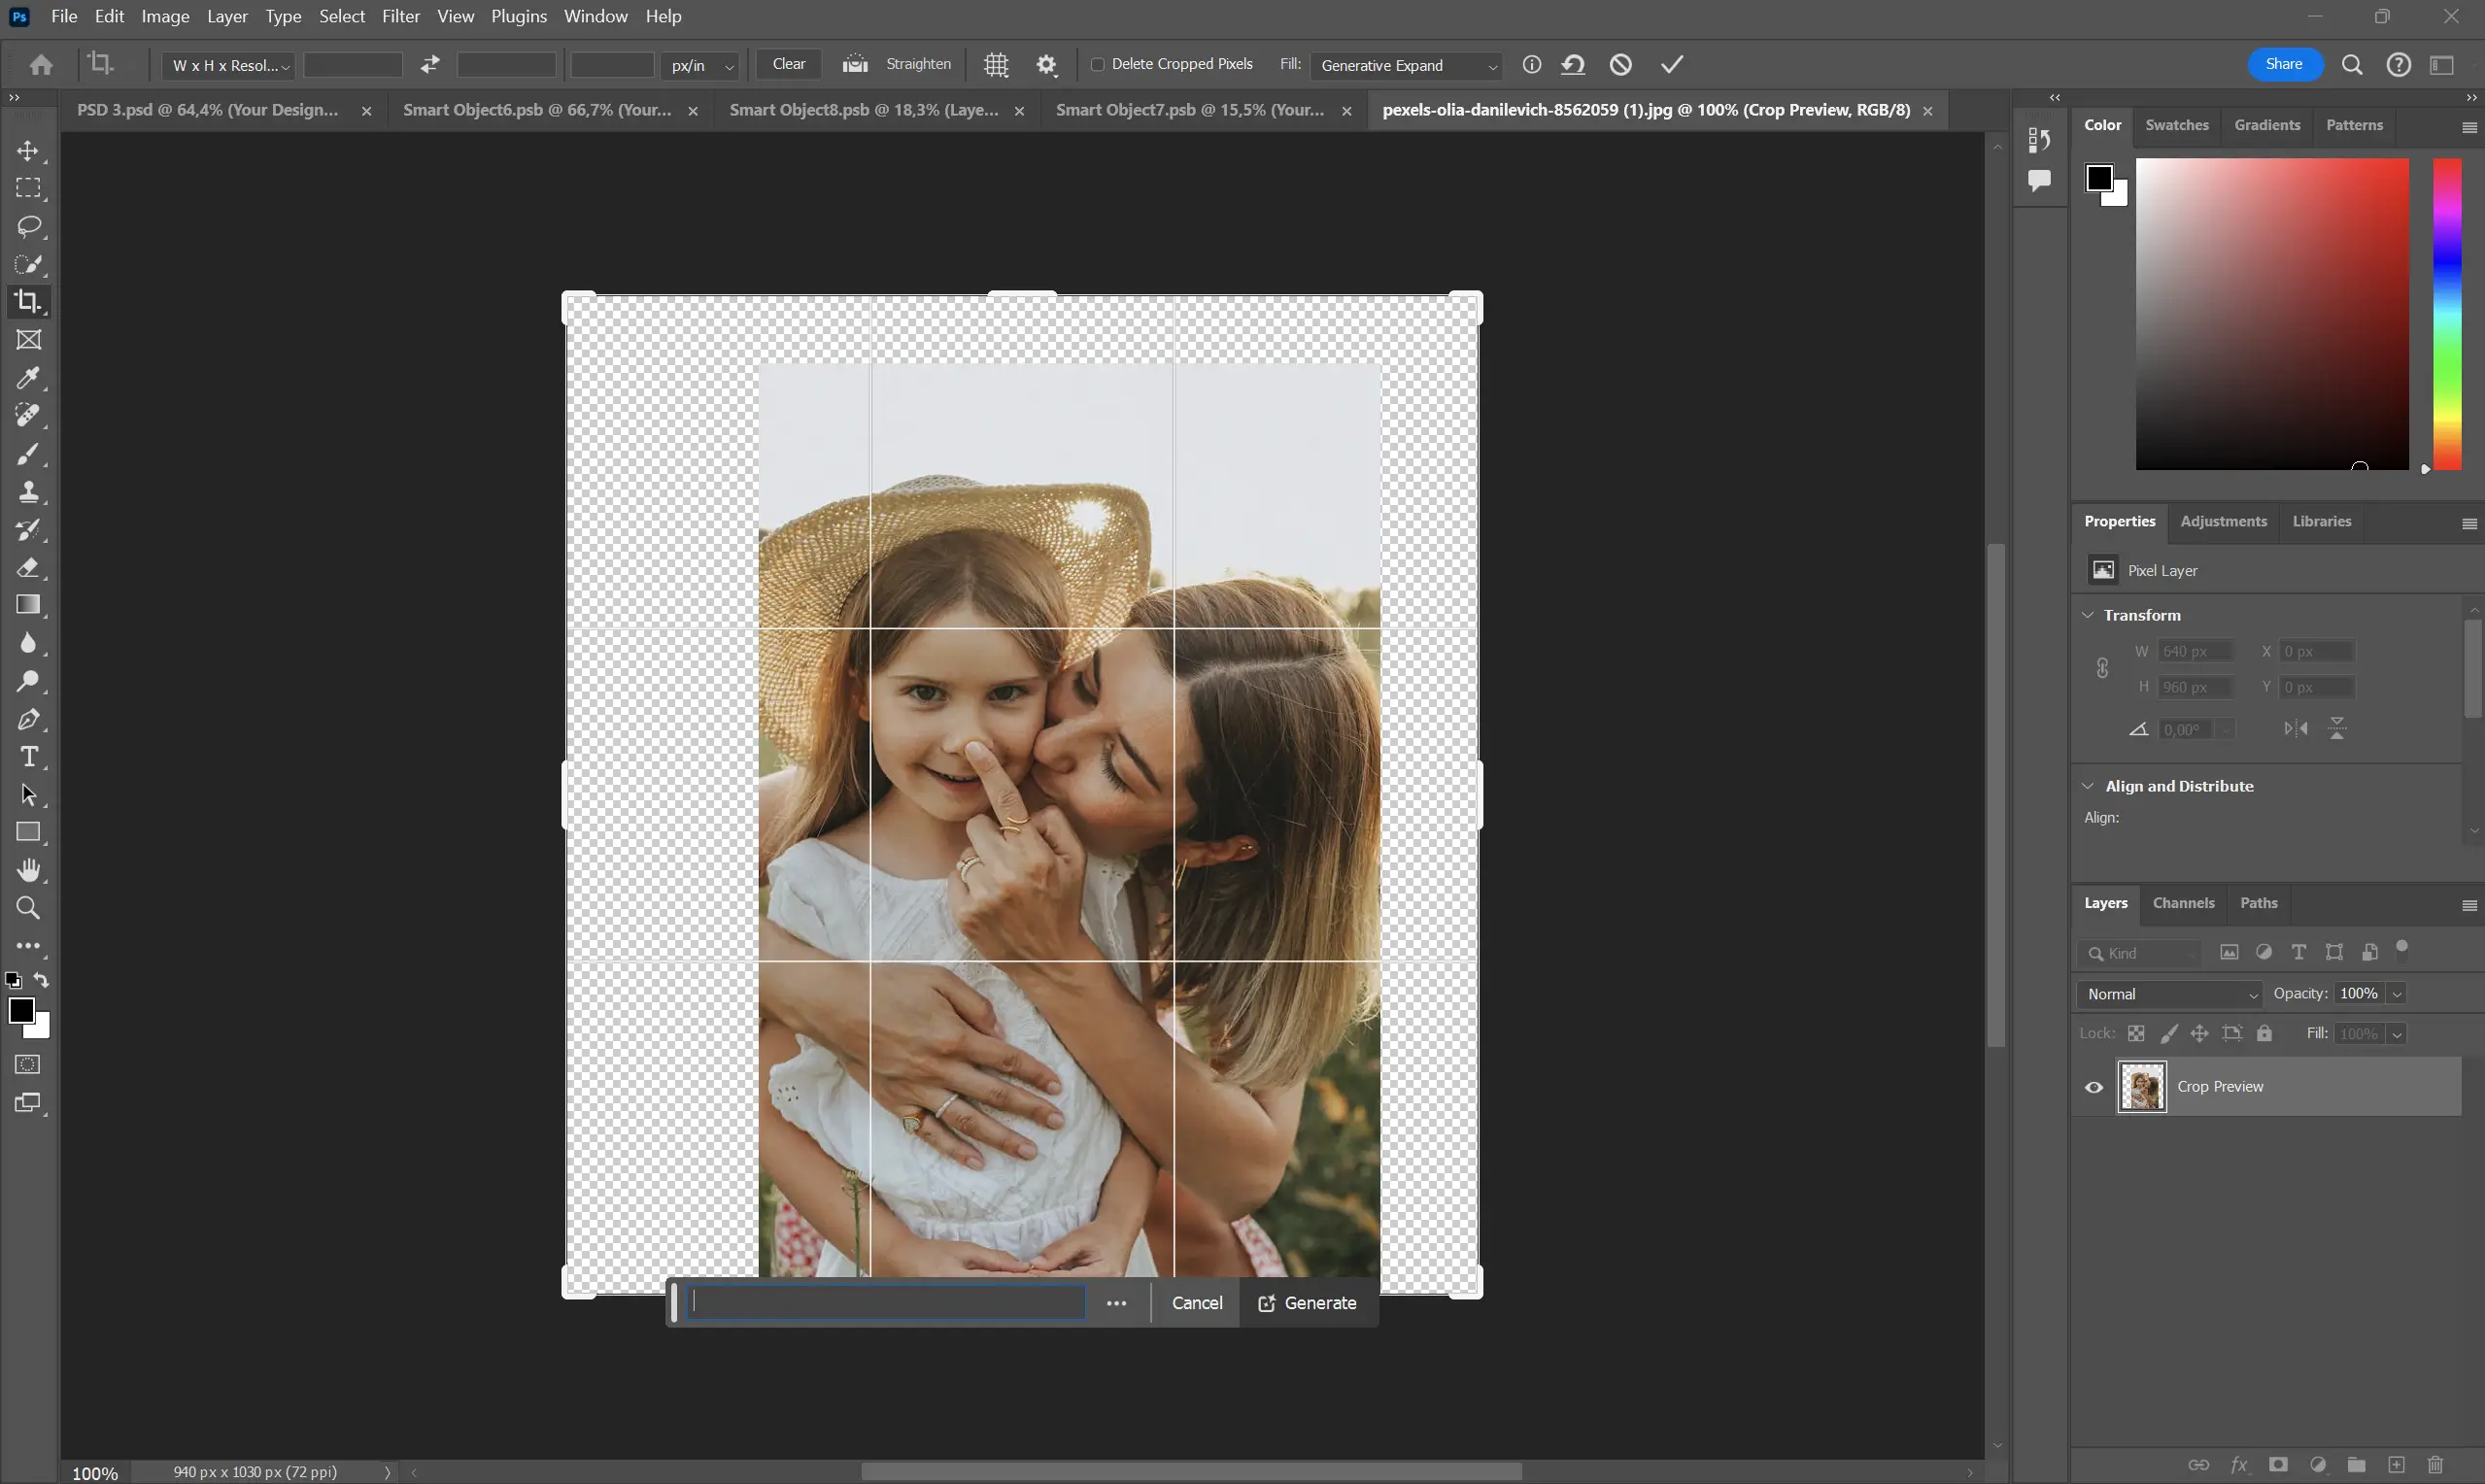Collapse the Align and Distribute section

pyautogui.click(x=2088, y=786)
